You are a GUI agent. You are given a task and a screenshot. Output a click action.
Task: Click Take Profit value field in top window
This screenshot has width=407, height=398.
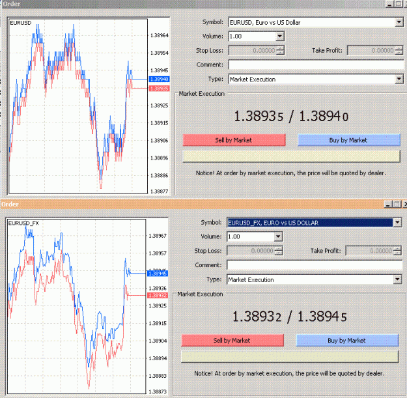pyautogui.click(x=371, y=50)
